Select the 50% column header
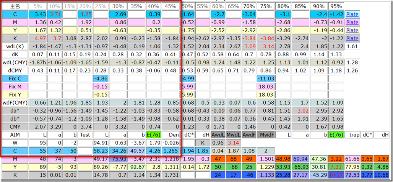 coord(187,6)
